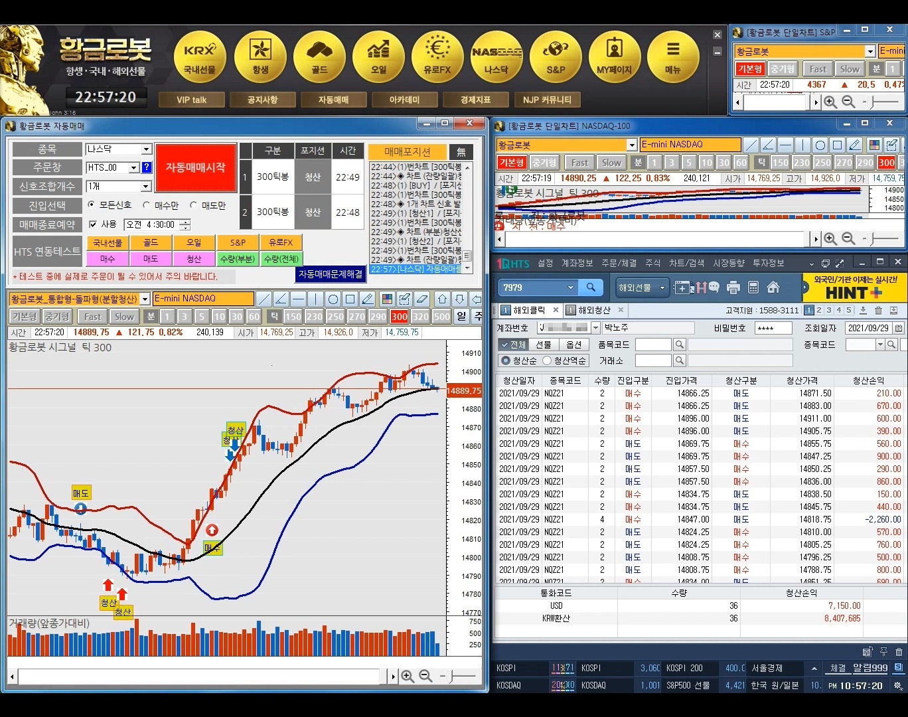Expand the 7979 screen code dropdown
This screenshot has height=717, width=908.
[570, 287]
